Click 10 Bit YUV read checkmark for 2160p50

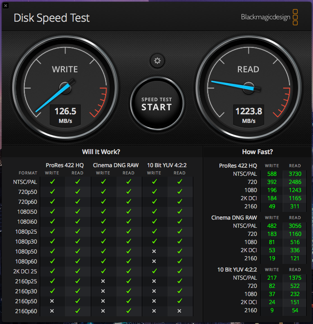(180, 301)
